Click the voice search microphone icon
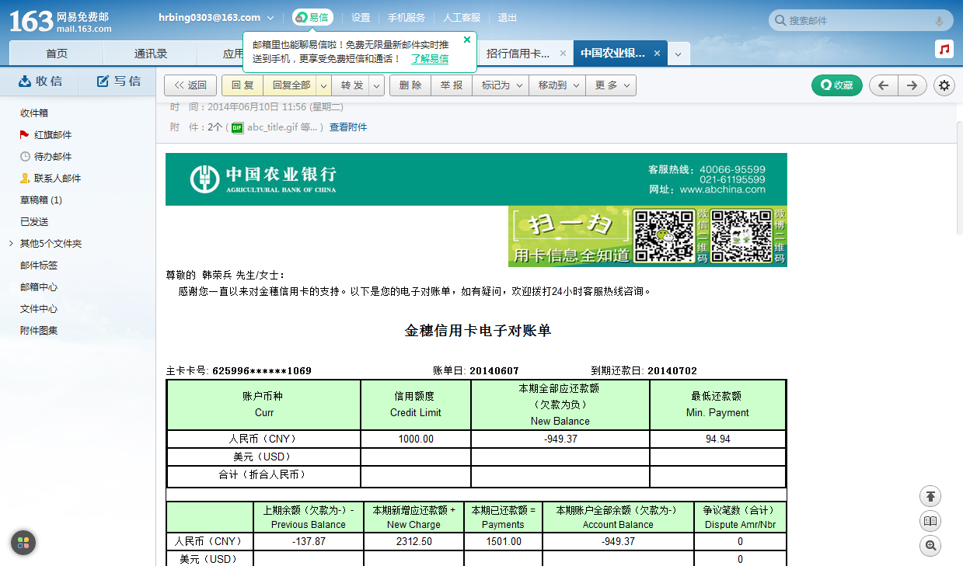Screen dimensions: 963x566 [x=939, y=21]
